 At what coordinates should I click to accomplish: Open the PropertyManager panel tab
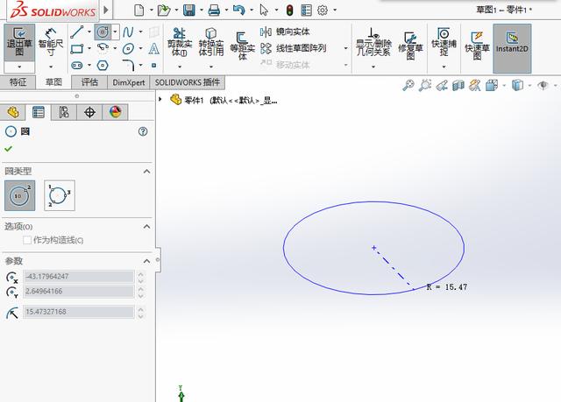(39, 112)
